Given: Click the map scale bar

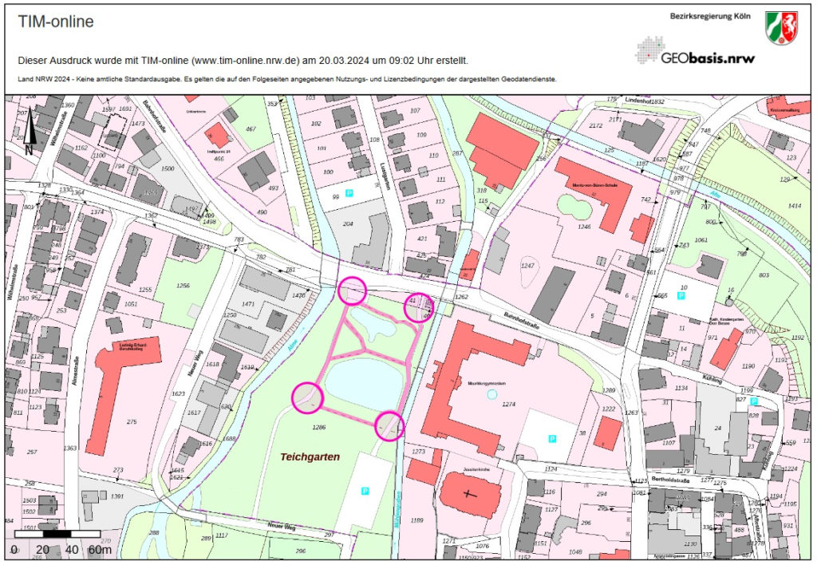Looking at the screenshot, I should [57, 533].
